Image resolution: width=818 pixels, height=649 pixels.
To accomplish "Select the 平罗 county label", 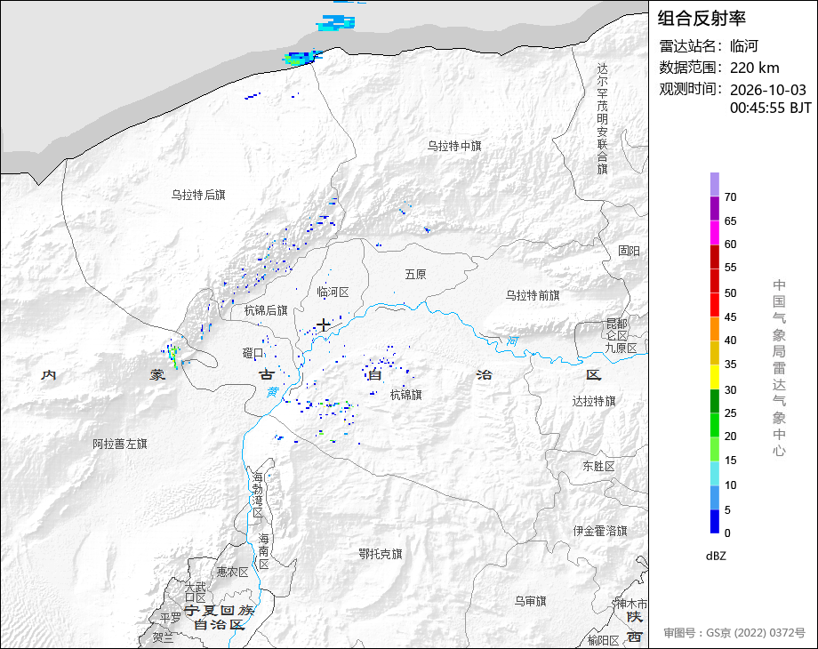I will 170,618.
